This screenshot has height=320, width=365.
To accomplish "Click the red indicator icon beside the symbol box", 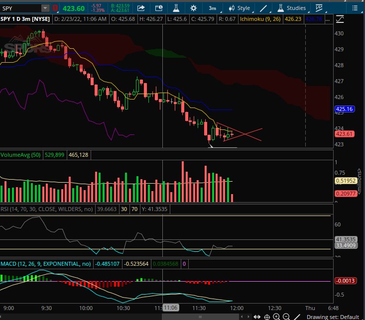I will (x=55, y=8).
